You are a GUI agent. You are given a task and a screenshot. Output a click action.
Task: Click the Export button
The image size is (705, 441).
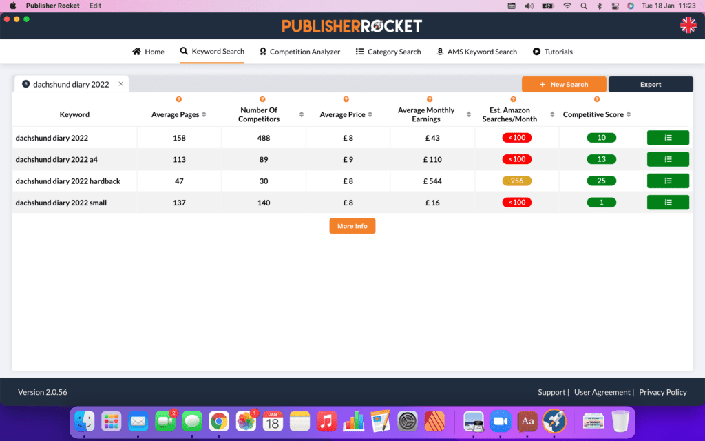click(651, 84)
